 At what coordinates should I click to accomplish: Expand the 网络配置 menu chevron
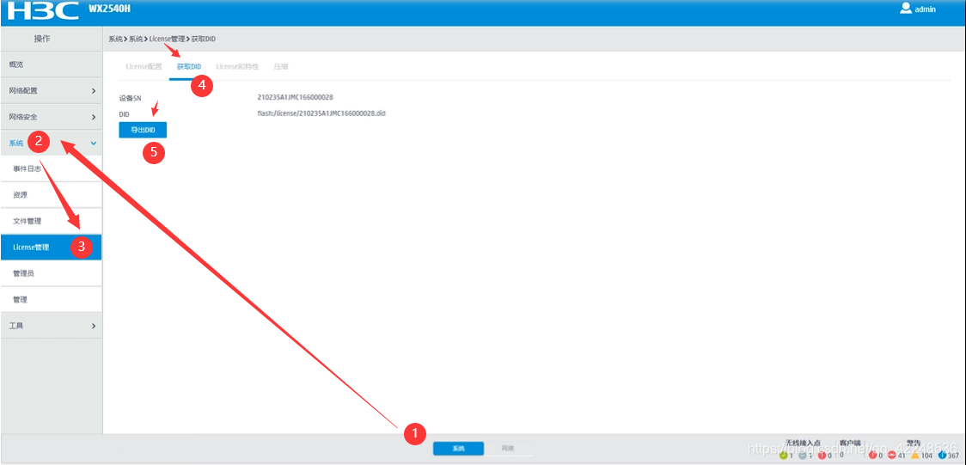[x=94, y=91]
